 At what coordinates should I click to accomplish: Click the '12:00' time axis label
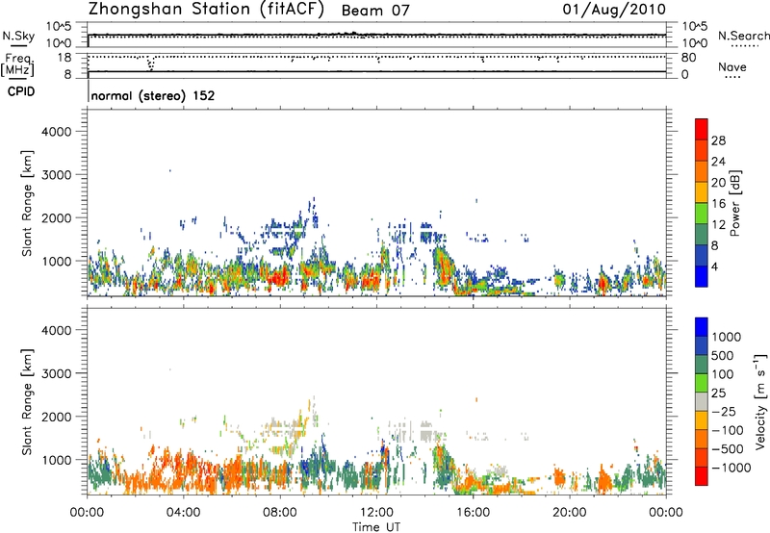376,513
